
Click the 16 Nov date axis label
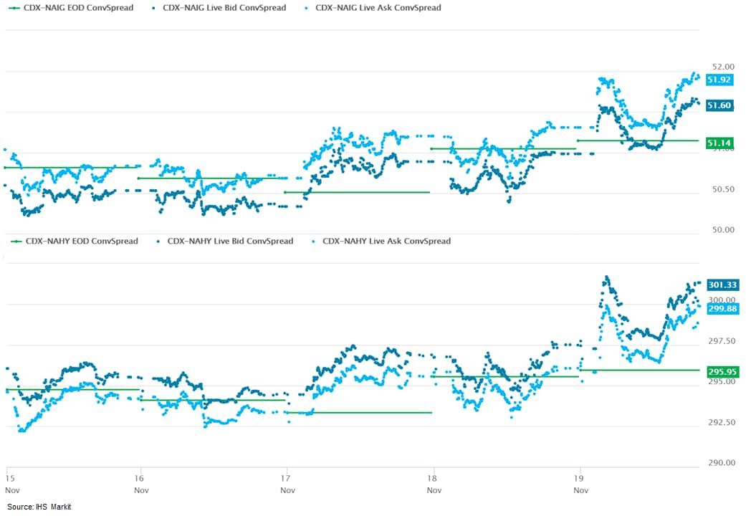tap(140, 483)
